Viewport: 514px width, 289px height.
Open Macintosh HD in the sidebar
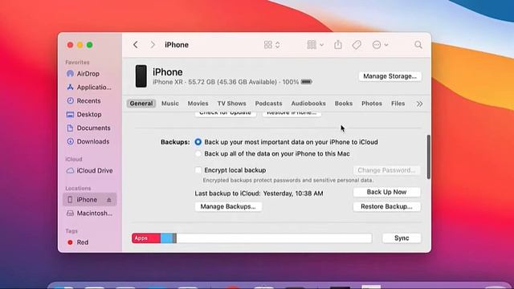coord(89,214)
